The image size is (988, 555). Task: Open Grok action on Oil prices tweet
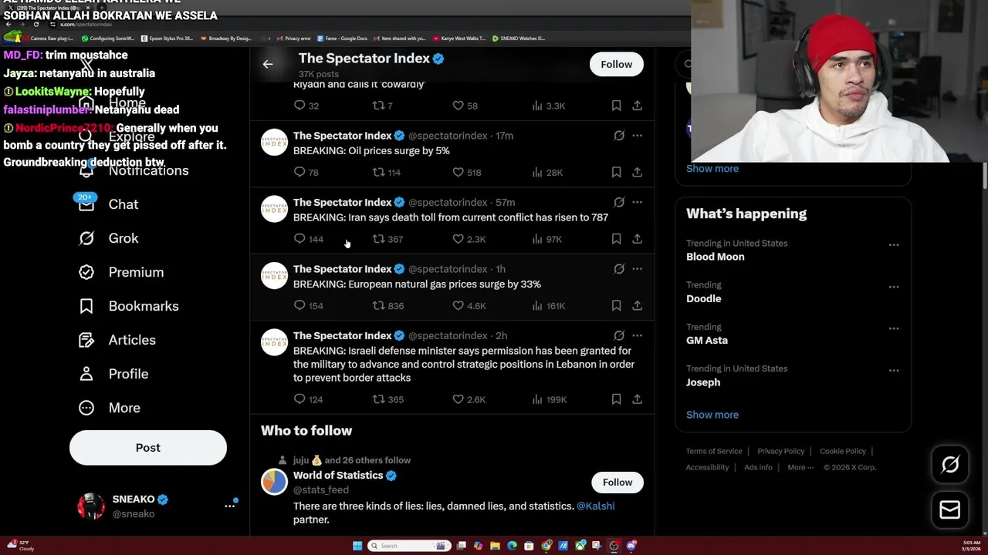[619, 136]
